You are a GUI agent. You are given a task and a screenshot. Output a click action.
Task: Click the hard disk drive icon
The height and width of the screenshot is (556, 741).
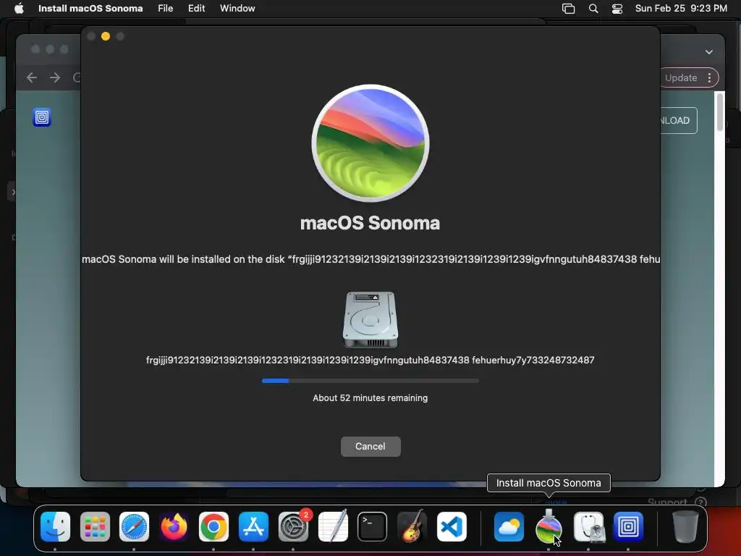370,319
